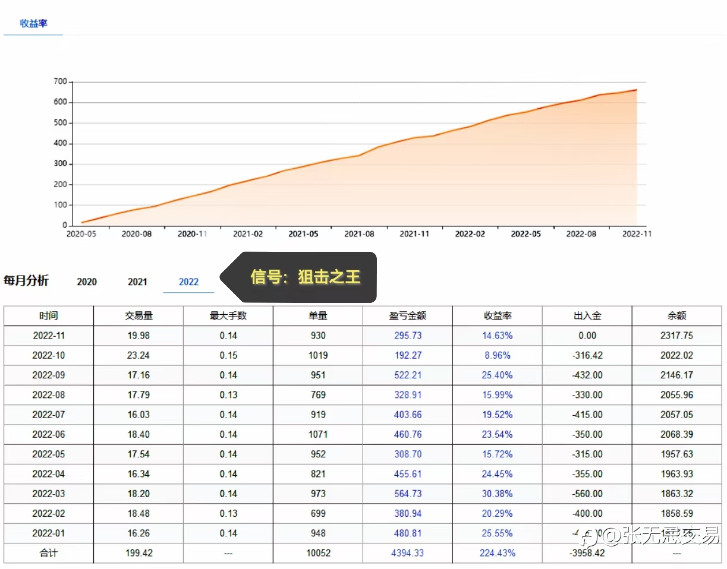Screen dimensions: 727x569
Task: Click return rate 30.38% value
Action: pyautogui.click(x=498, y=494)
